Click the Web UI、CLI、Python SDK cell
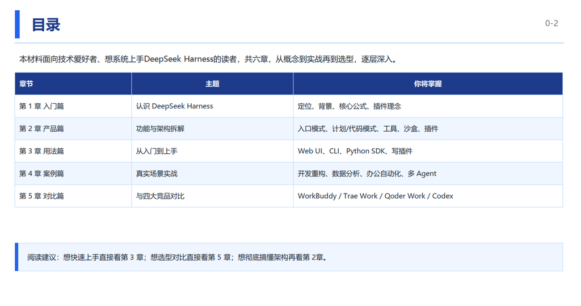581x306 pixels. click(428, 151)
